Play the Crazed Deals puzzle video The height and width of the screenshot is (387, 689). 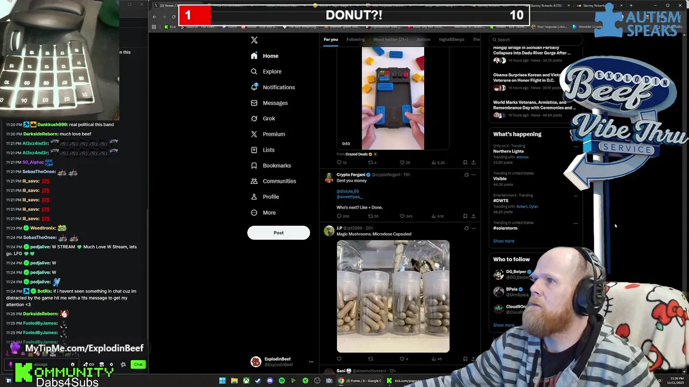393,98
